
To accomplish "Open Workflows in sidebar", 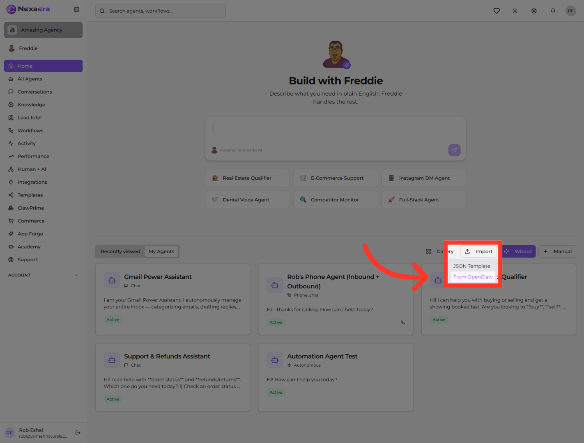I will 43,130.
